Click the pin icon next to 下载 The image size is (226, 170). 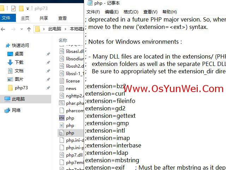click(x=48, y=62)
